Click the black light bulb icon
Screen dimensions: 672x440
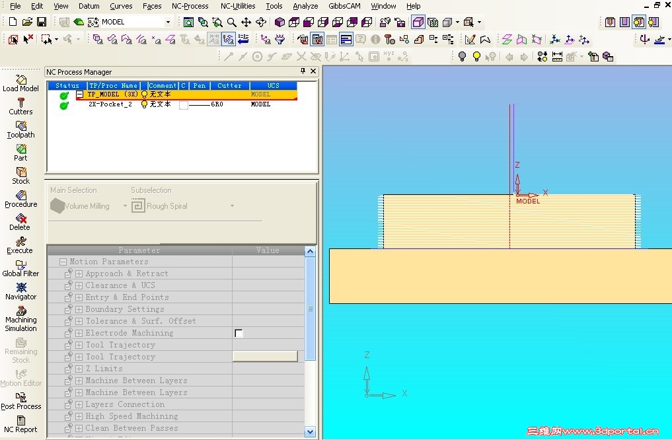462,57
